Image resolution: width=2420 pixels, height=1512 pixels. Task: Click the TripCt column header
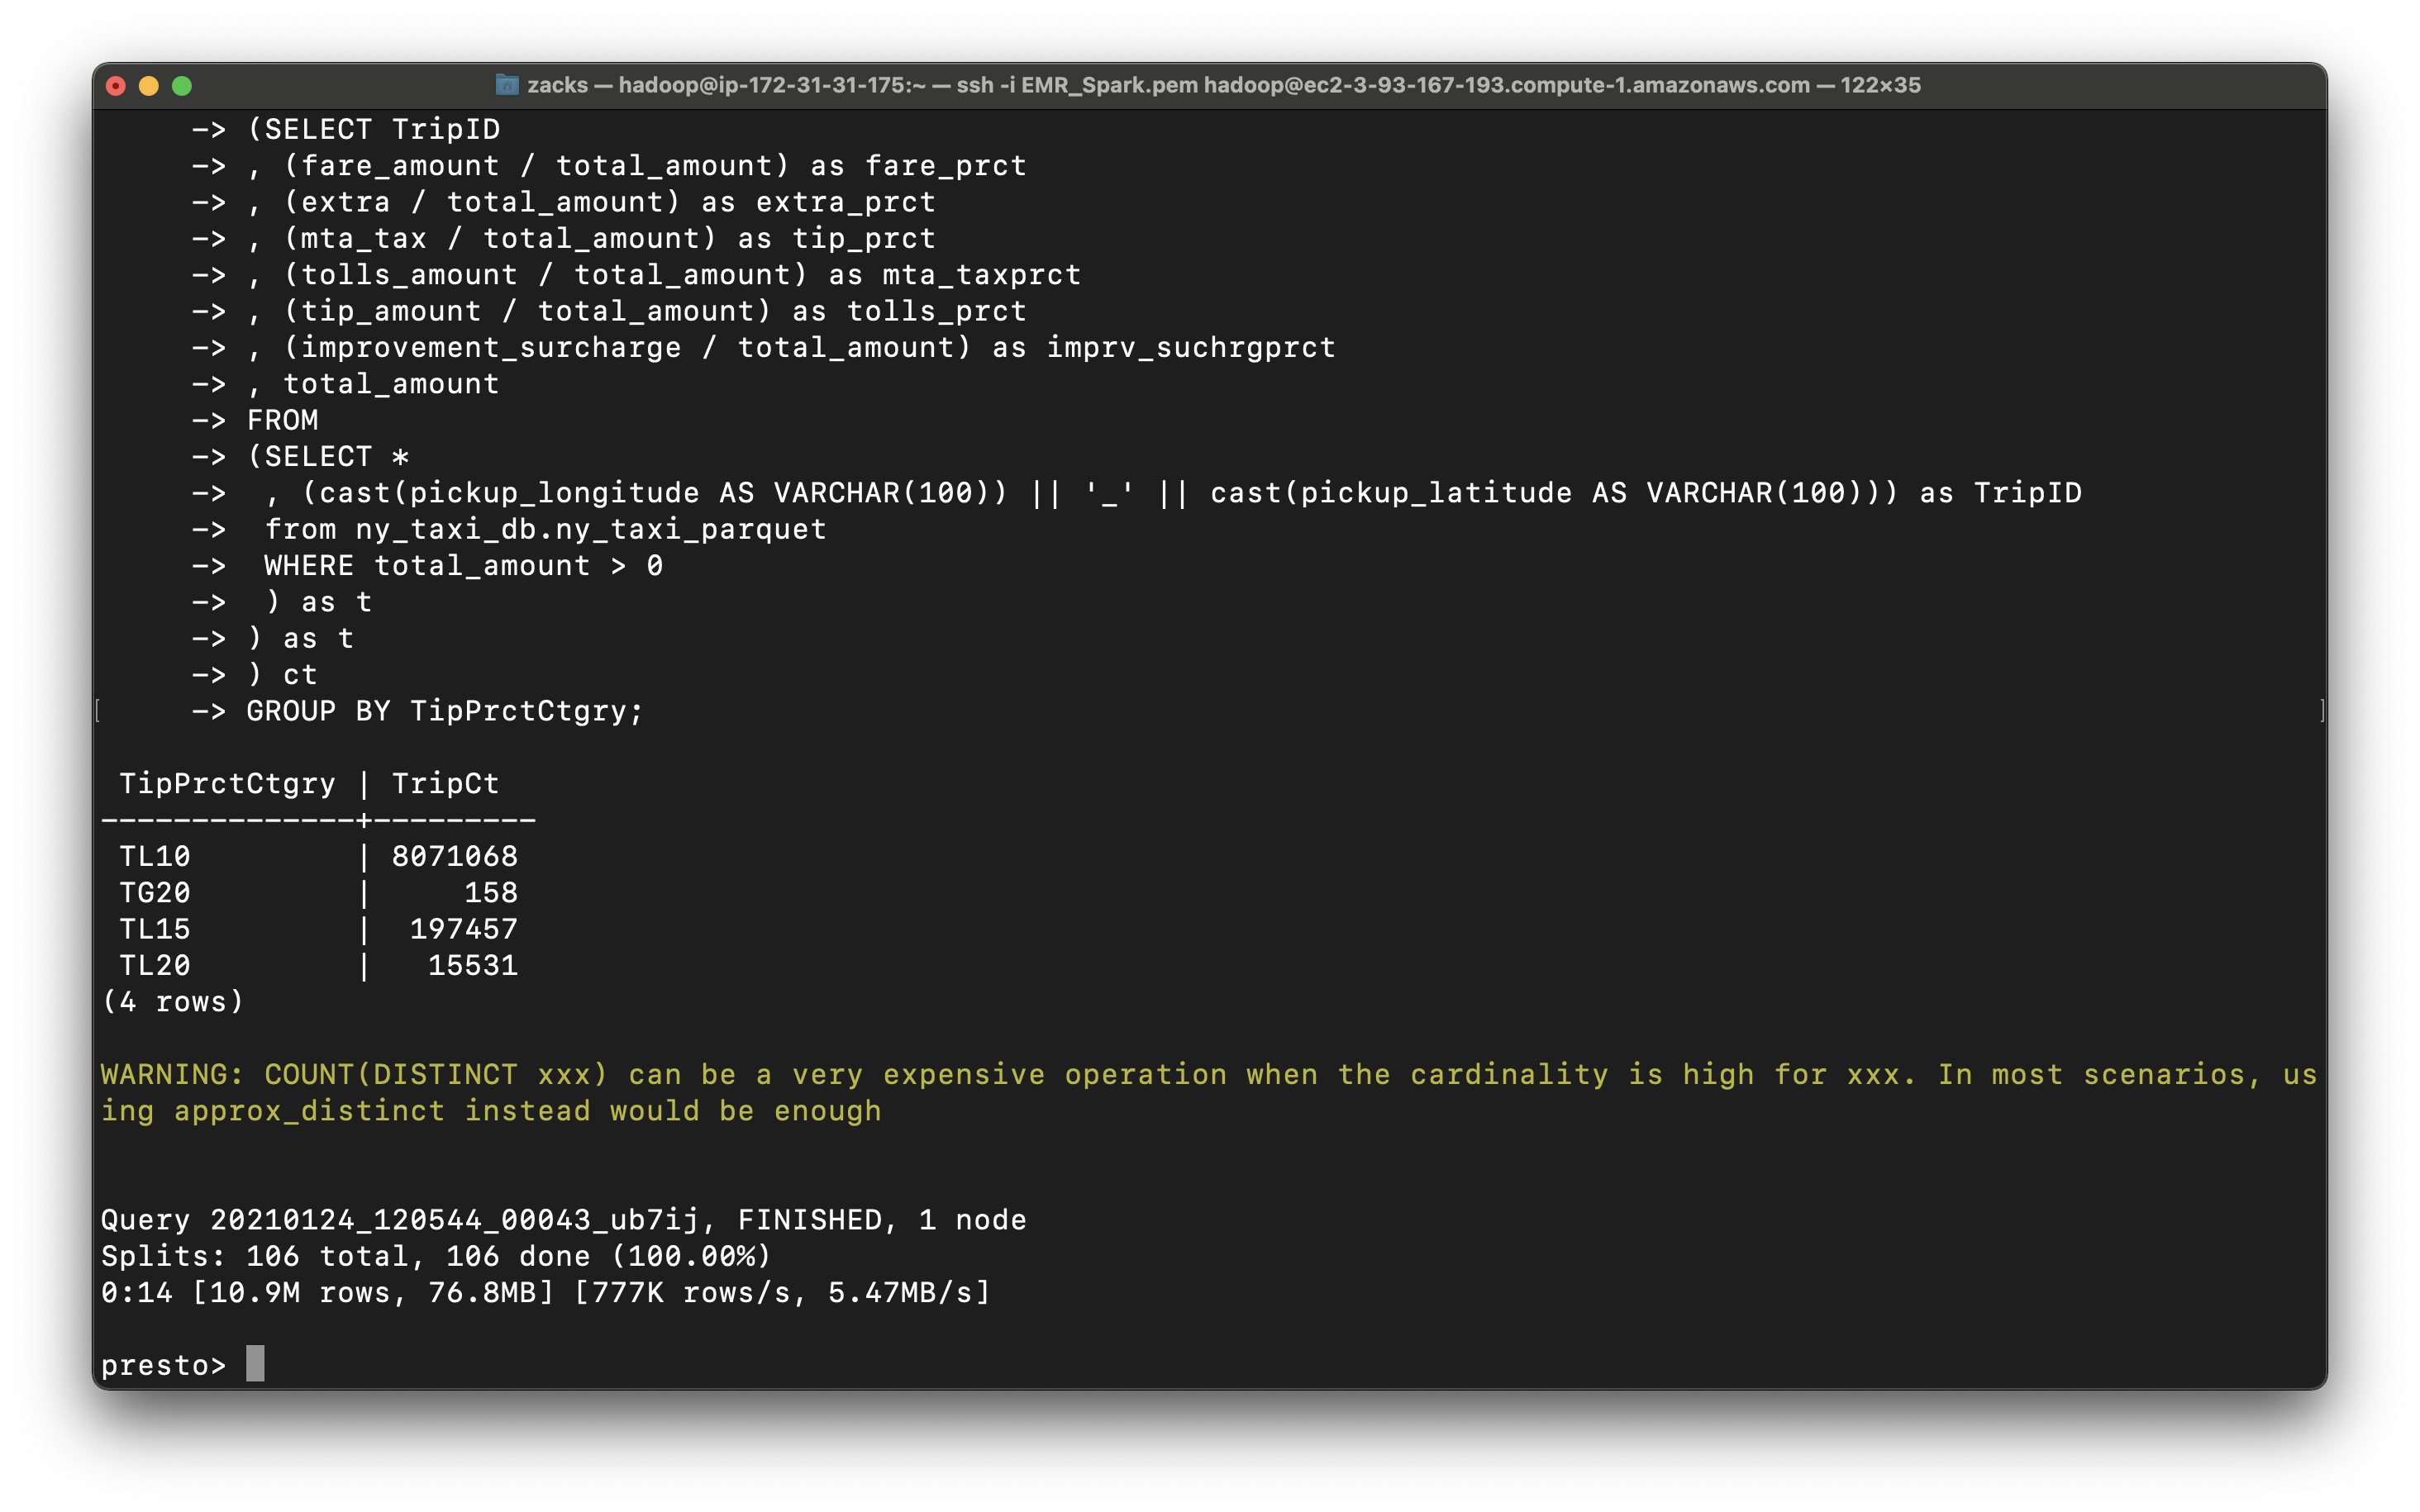445,784
